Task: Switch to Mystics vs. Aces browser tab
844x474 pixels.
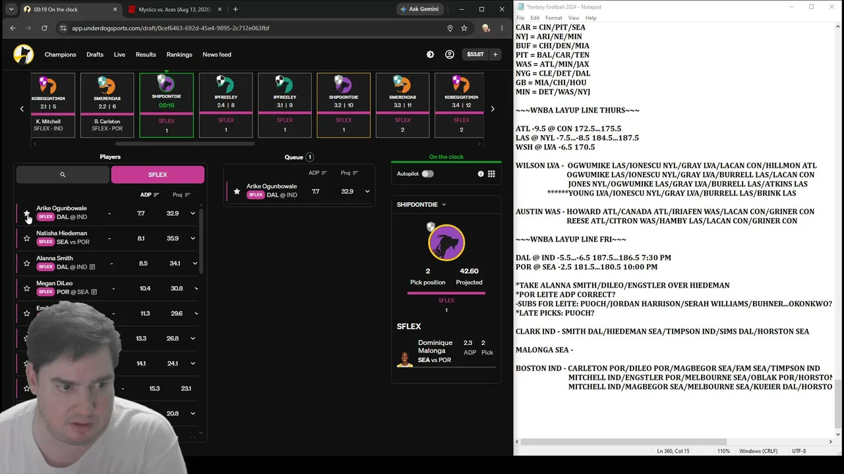Action: point(174,9)
